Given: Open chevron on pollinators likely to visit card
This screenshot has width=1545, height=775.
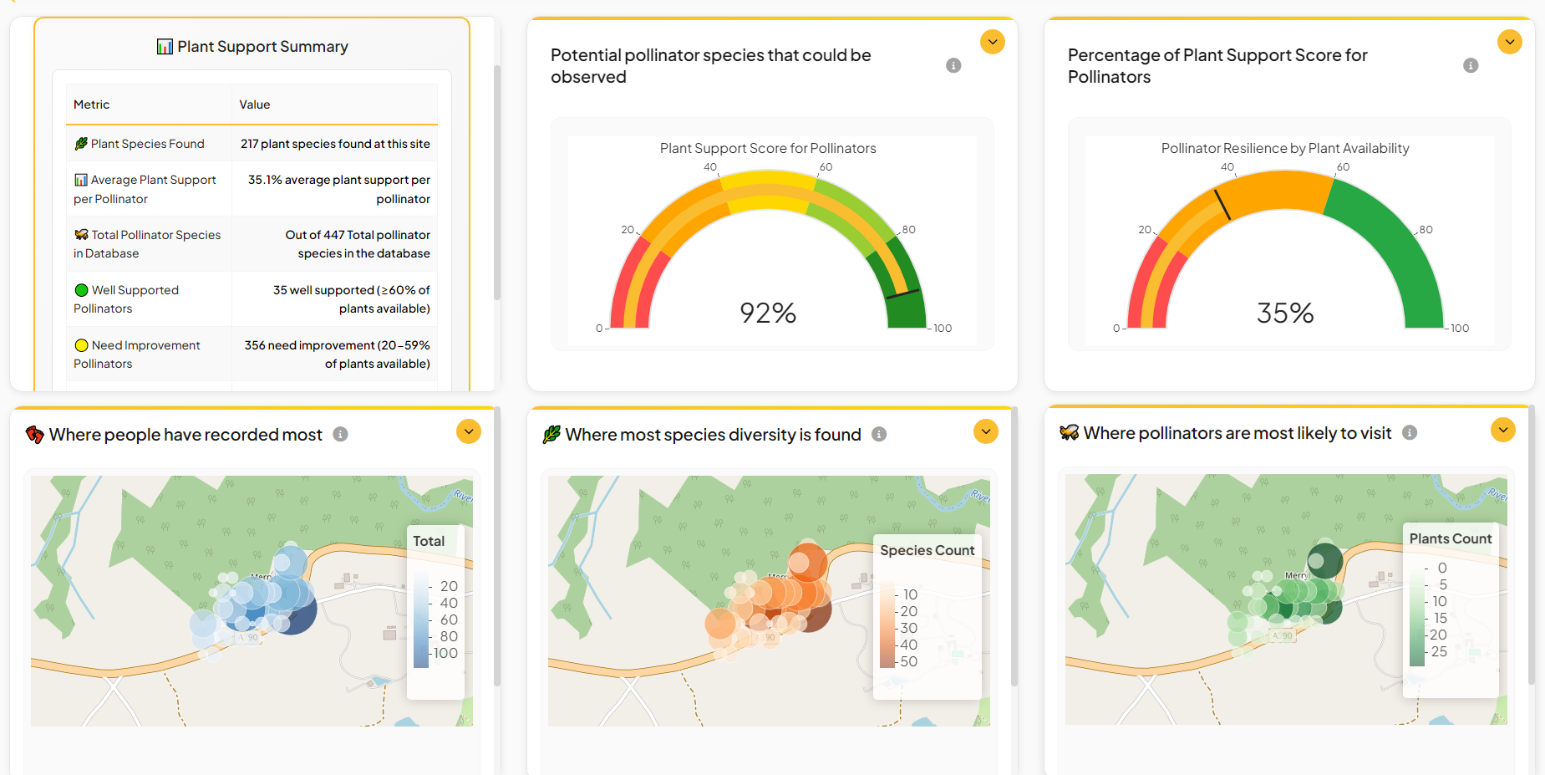Looking at the screenshot, I should tap(1503, 430).
